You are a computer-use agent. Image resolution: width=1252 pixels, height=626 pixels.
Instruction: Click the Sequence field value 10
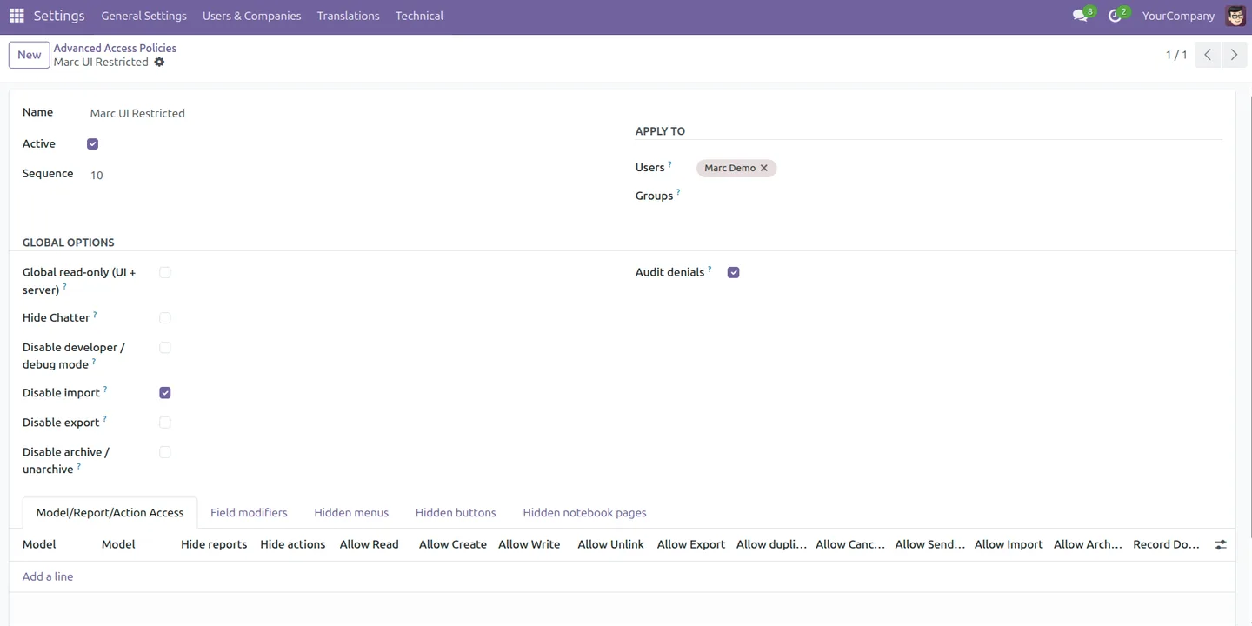click(x=348, y=175)
